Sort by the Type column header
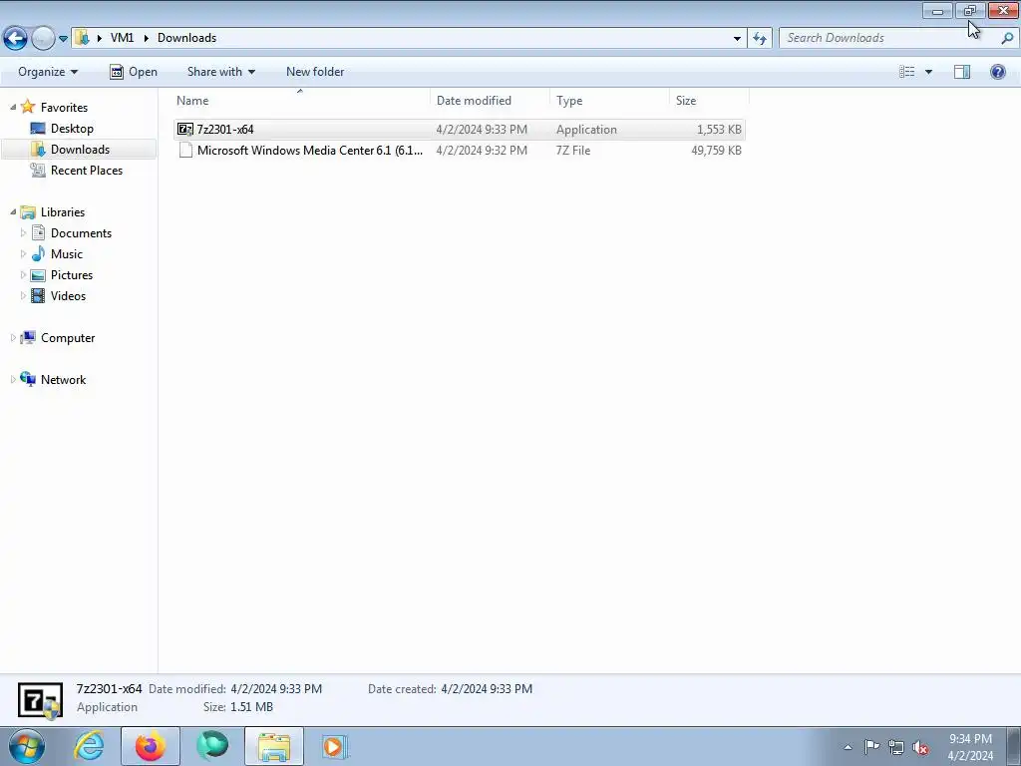 point(609,101)
